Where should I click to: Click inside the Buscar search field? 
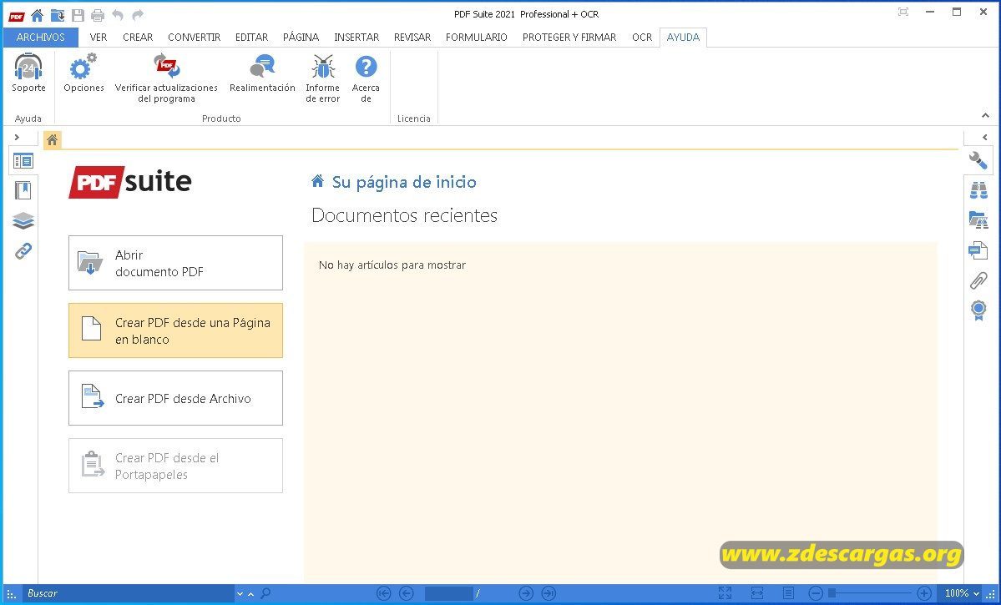[128, 593]
